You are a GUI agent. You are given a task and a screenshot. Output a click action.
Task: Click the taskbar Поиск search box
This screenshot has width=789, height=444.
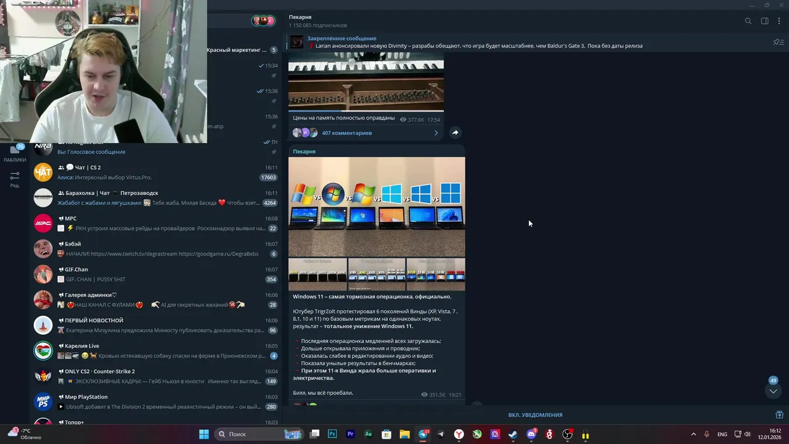(259, 434)
